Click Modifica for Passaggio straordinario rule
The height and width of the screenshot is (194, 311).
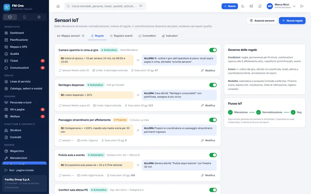click(x=208, y=140)
